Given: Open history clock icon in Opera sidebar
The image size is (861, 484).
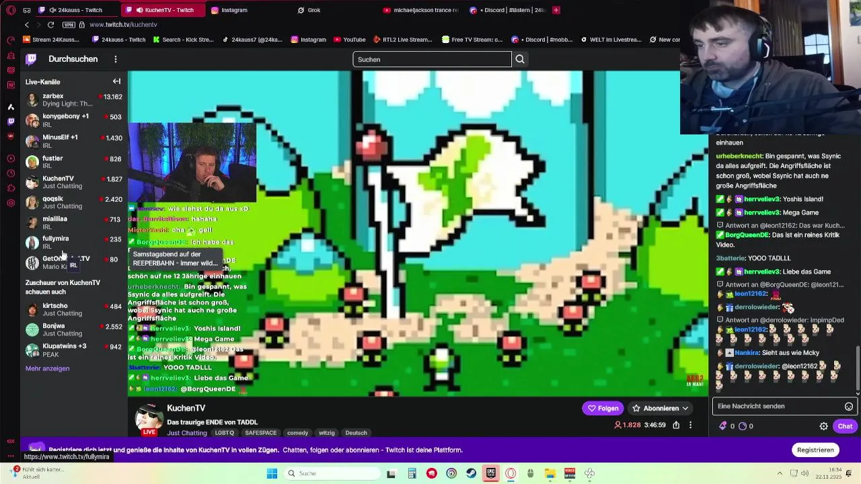Looking at the screenshot, I should tap(10, 173).
